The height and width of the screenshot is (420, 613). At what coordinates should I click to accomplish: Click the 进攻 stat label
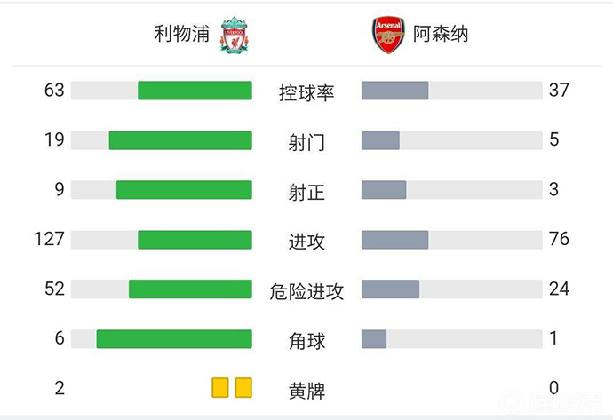coord(306,241)
